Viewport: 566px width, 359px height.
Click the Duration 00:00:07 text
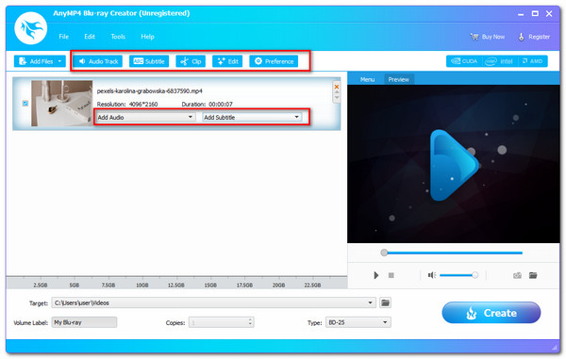207,105
